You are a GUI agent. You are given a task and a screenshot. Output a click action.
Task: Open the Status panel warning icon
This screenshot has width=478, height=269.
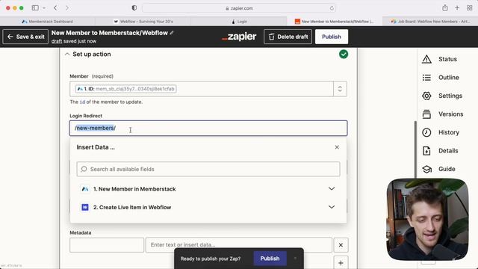(x=426, y=59)
